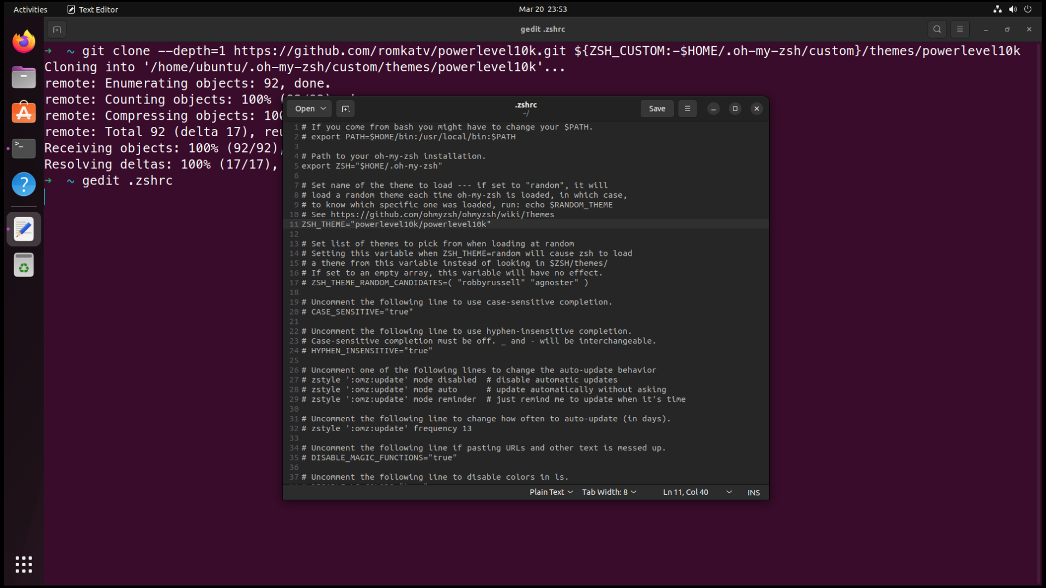This screenshot has width=1046, height=588.
Task: Create new document in gedit
Action: pyautogui.click(x=345, y=109)
